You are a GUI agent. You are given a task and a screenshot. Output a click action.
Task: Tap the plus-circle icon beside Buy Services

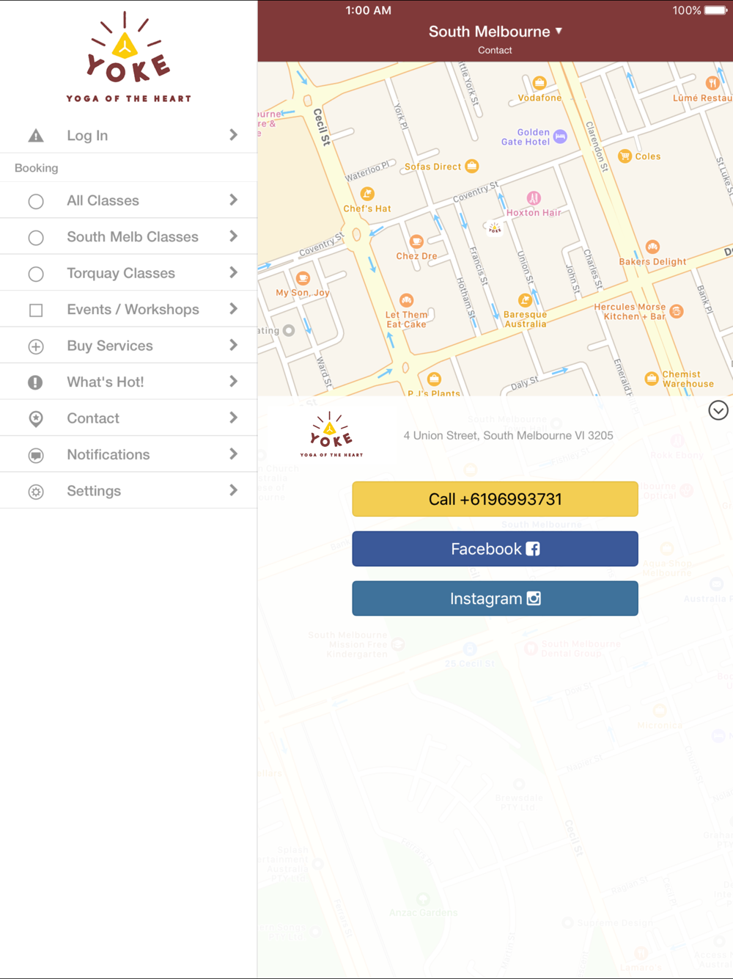pyautogui.click(x=36, y=346)
